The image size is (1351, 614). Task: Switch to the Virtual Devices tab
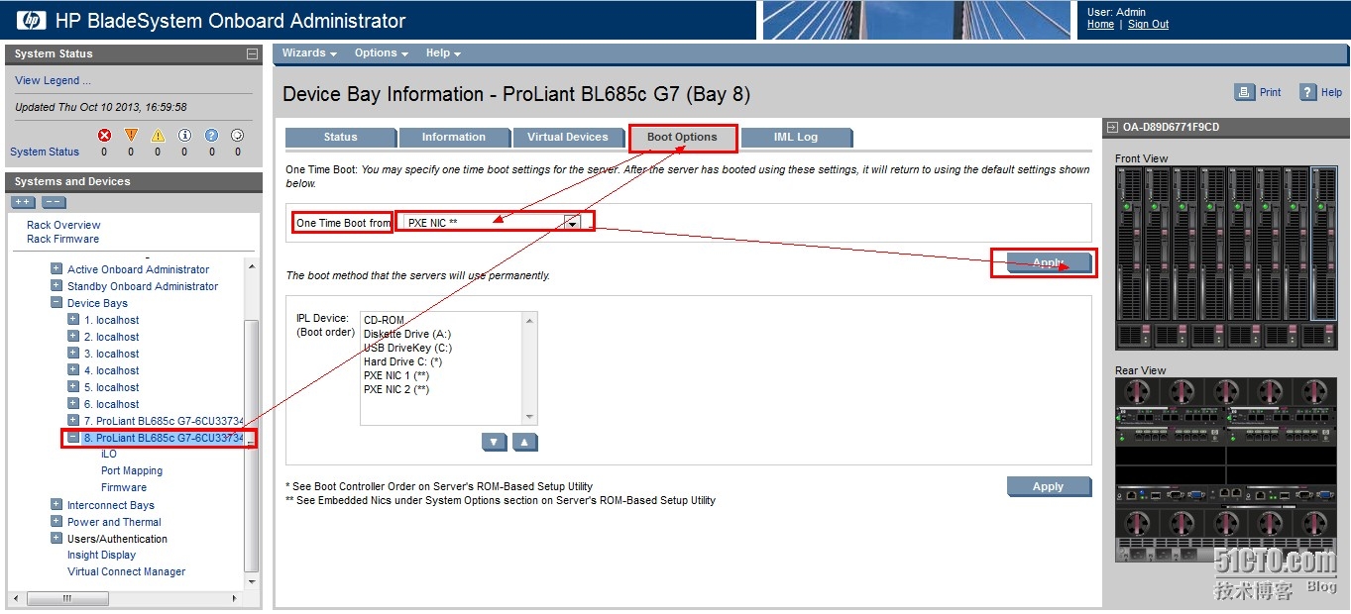[x=568, y=138]
